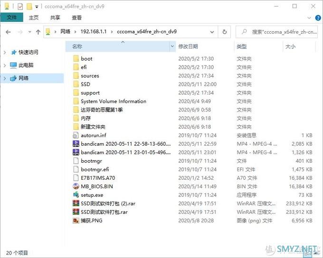The height and width of the screenshot is (258, 323).
Task: Click the bandicam 22-58-13 video icon
Action: click(76, 144)
